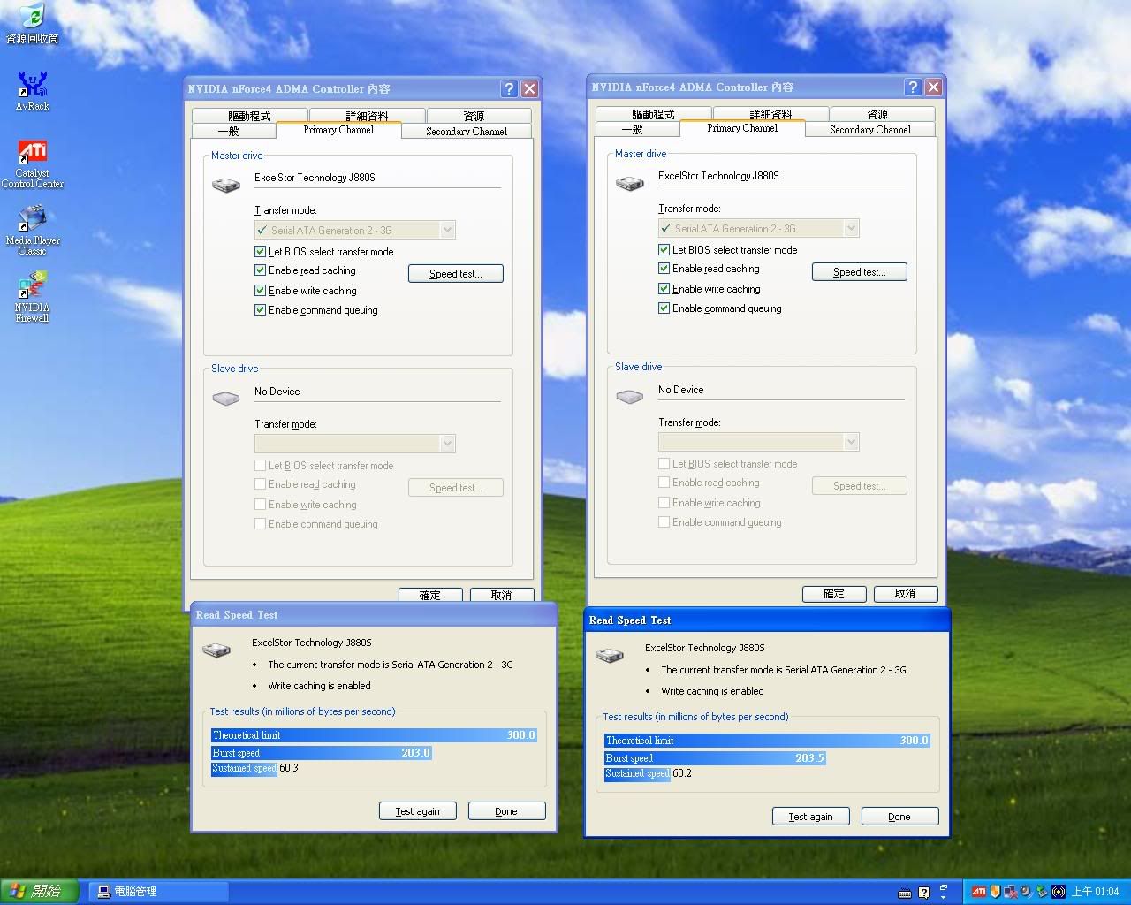Toggle Let BIOS select transfer mode in left window Master drive
This screenshot has width=1131, height=905.
[260, 252]
